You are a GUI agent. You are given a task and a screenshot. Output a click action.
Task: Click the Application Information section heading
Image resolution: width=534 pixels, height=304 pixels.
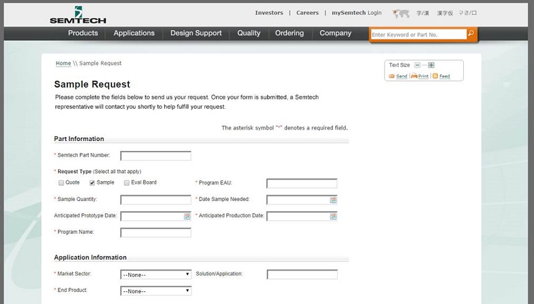tap(90, 257)
